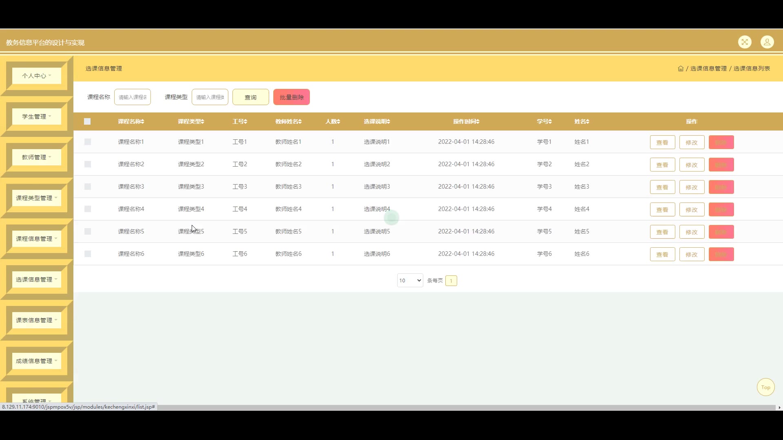Edit the 课程名称1 row with 修改
The height and width of the screenshot is (440, 783).
(x=692, y=142)
